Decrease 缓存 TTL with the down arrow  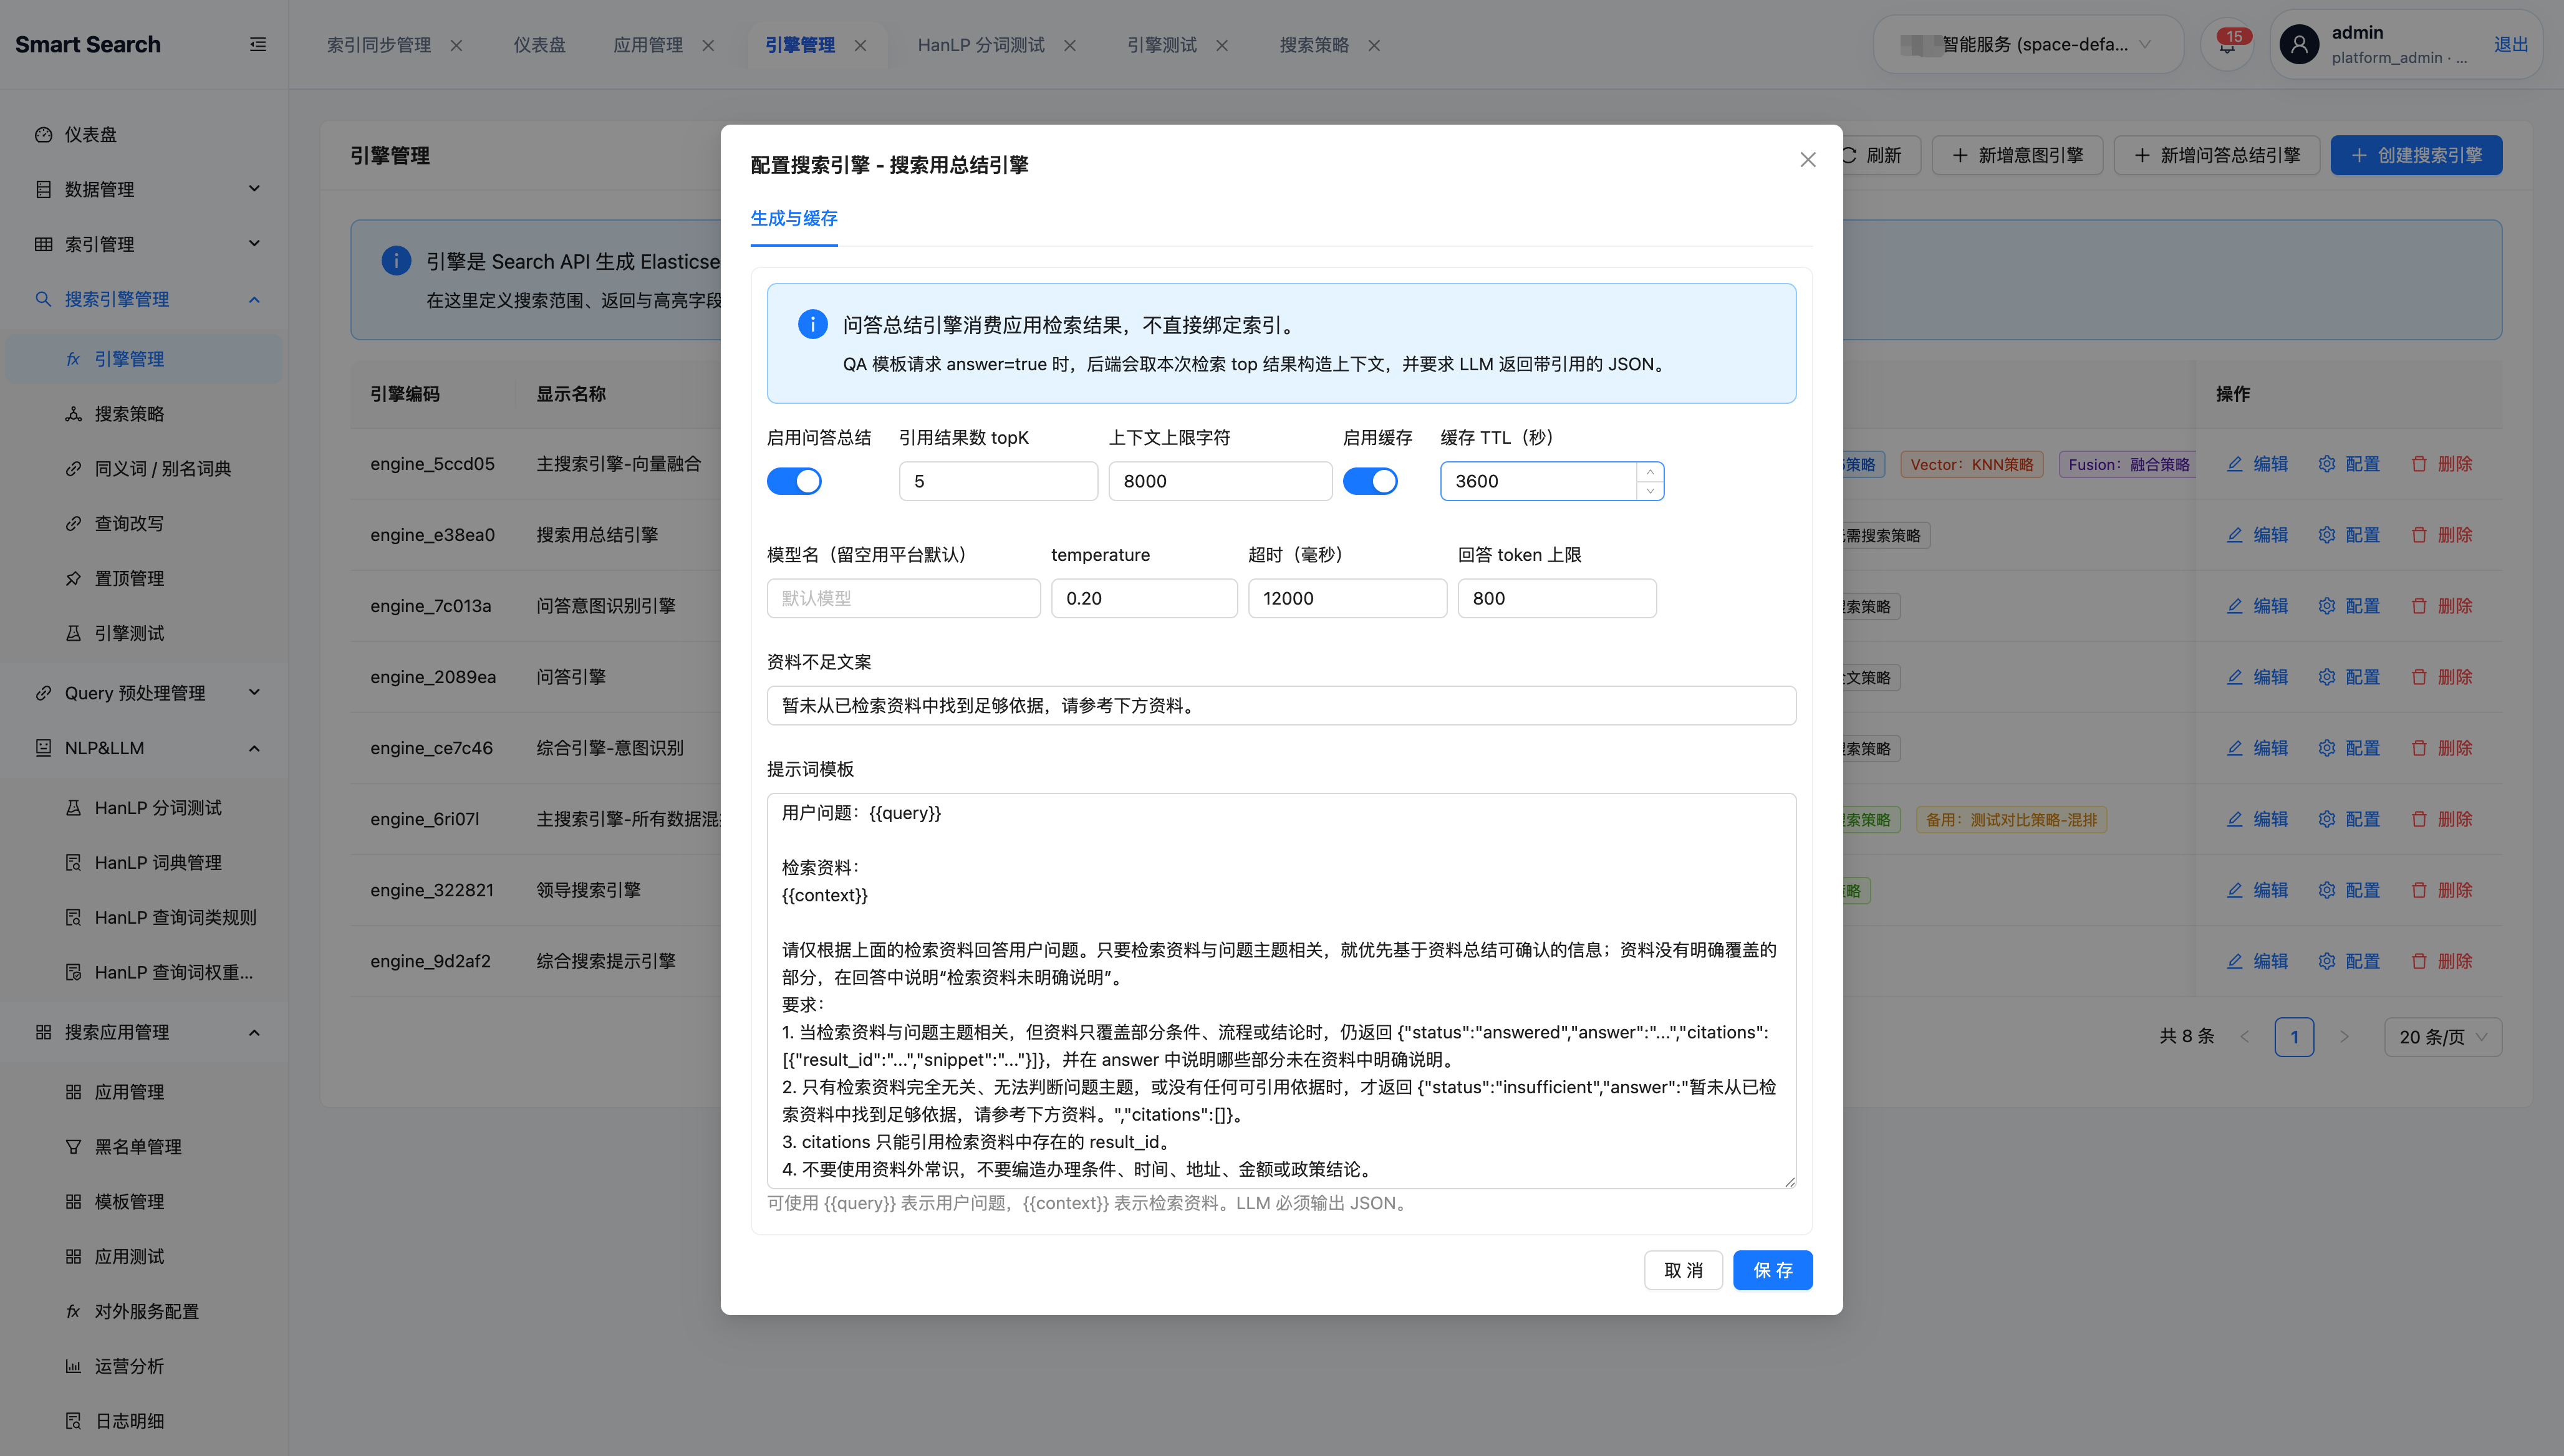(1650, 490)
